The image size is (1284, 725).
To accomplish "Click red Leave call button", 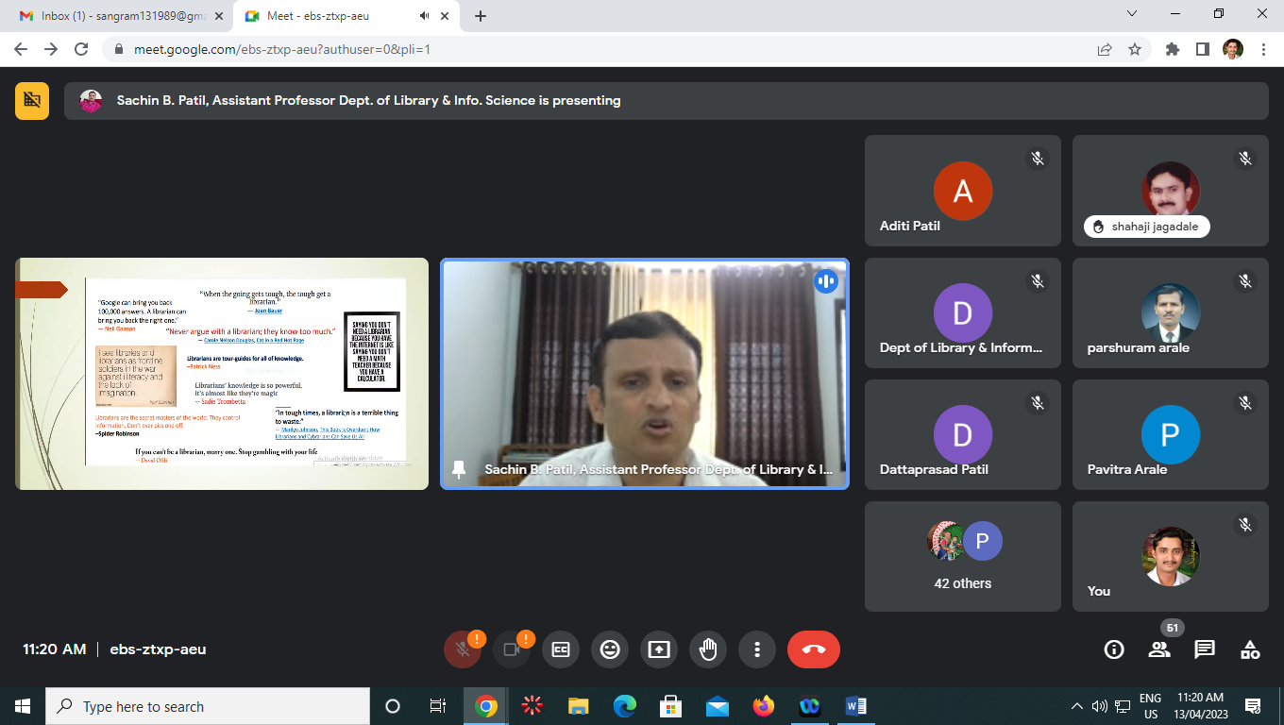I will [x=813, y=649].
